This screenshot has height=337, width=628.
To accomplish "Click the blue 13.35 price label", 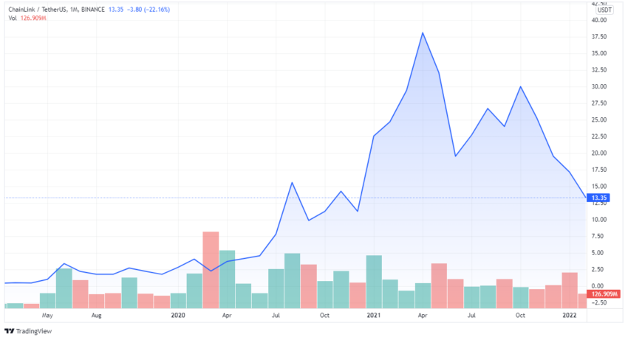I will coord(598,198).
